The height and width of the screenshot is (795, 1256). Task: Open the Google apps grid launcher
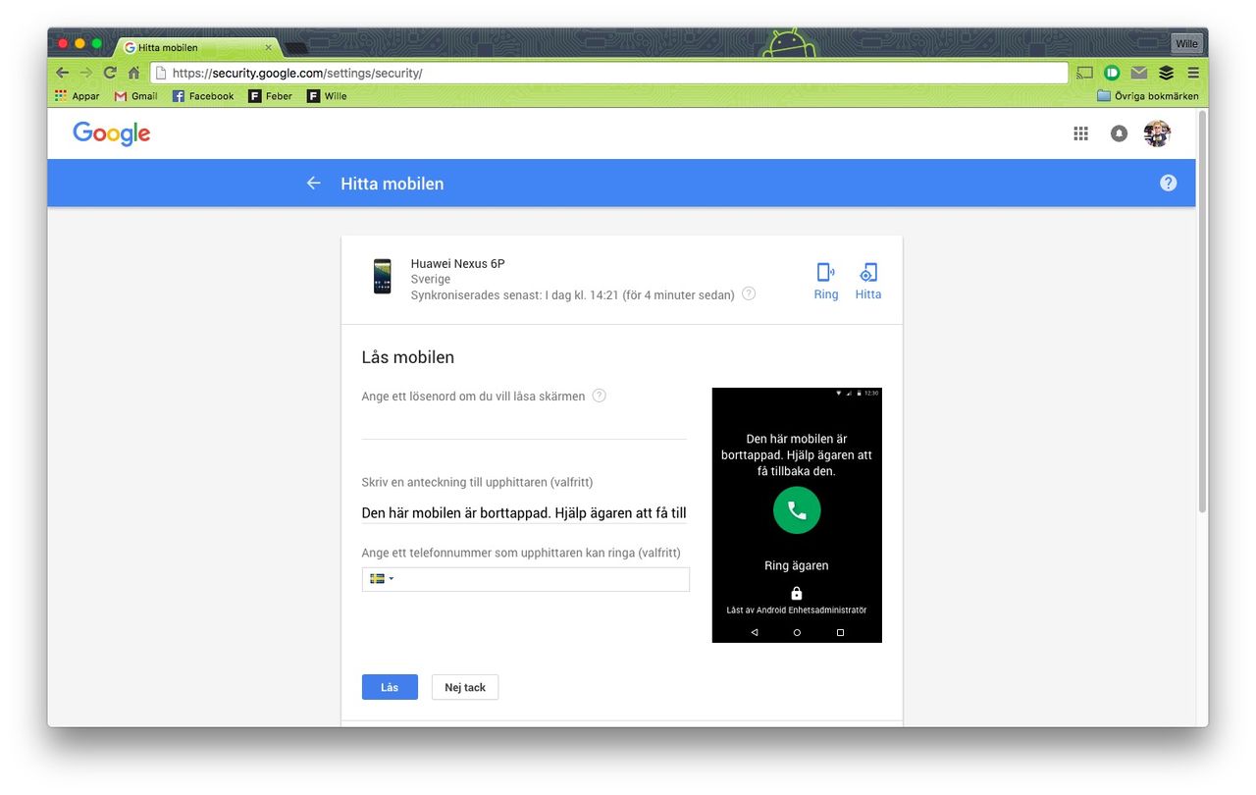[x=1080, y=132]
